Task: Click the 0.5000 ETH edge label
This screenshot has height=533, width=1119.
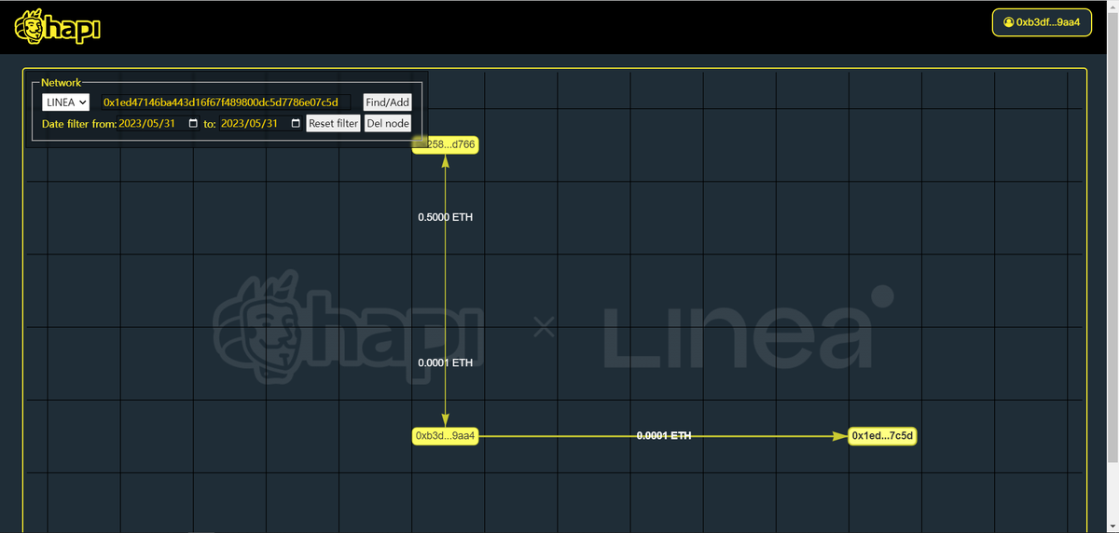Action: click(446, 217)
